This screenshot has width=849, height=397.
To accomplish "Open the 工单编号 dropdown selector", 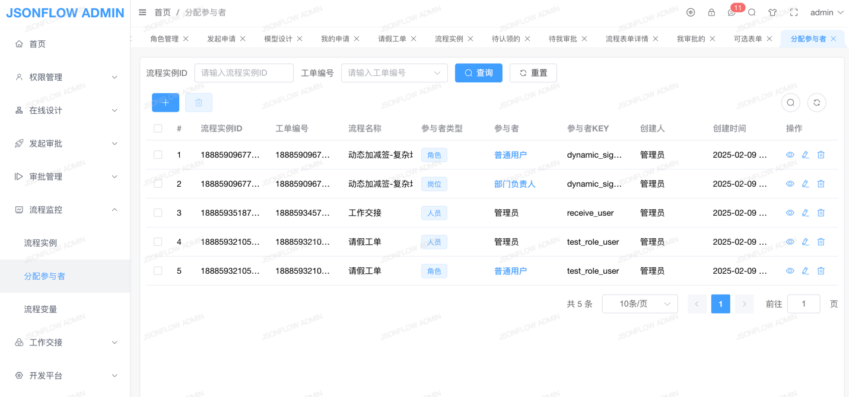I will pyautogui.click(x=394, y=73).
